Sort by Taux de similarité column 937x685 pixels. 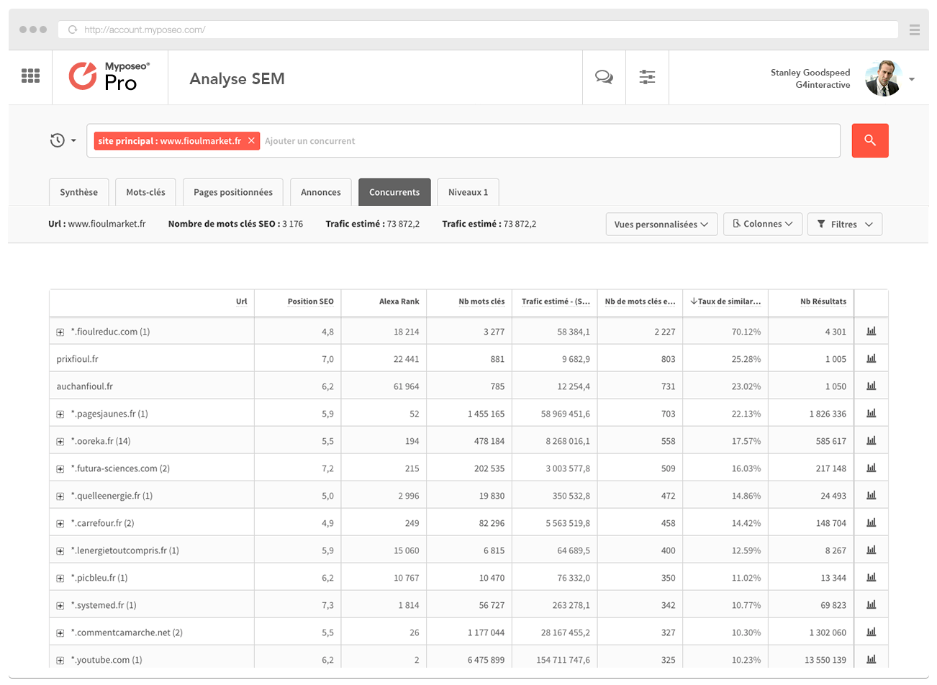click(725, 301)
